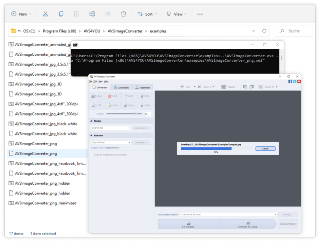Click the Convert to Jpeg step
The image size is (320, 242).
(x=247, y=224)
